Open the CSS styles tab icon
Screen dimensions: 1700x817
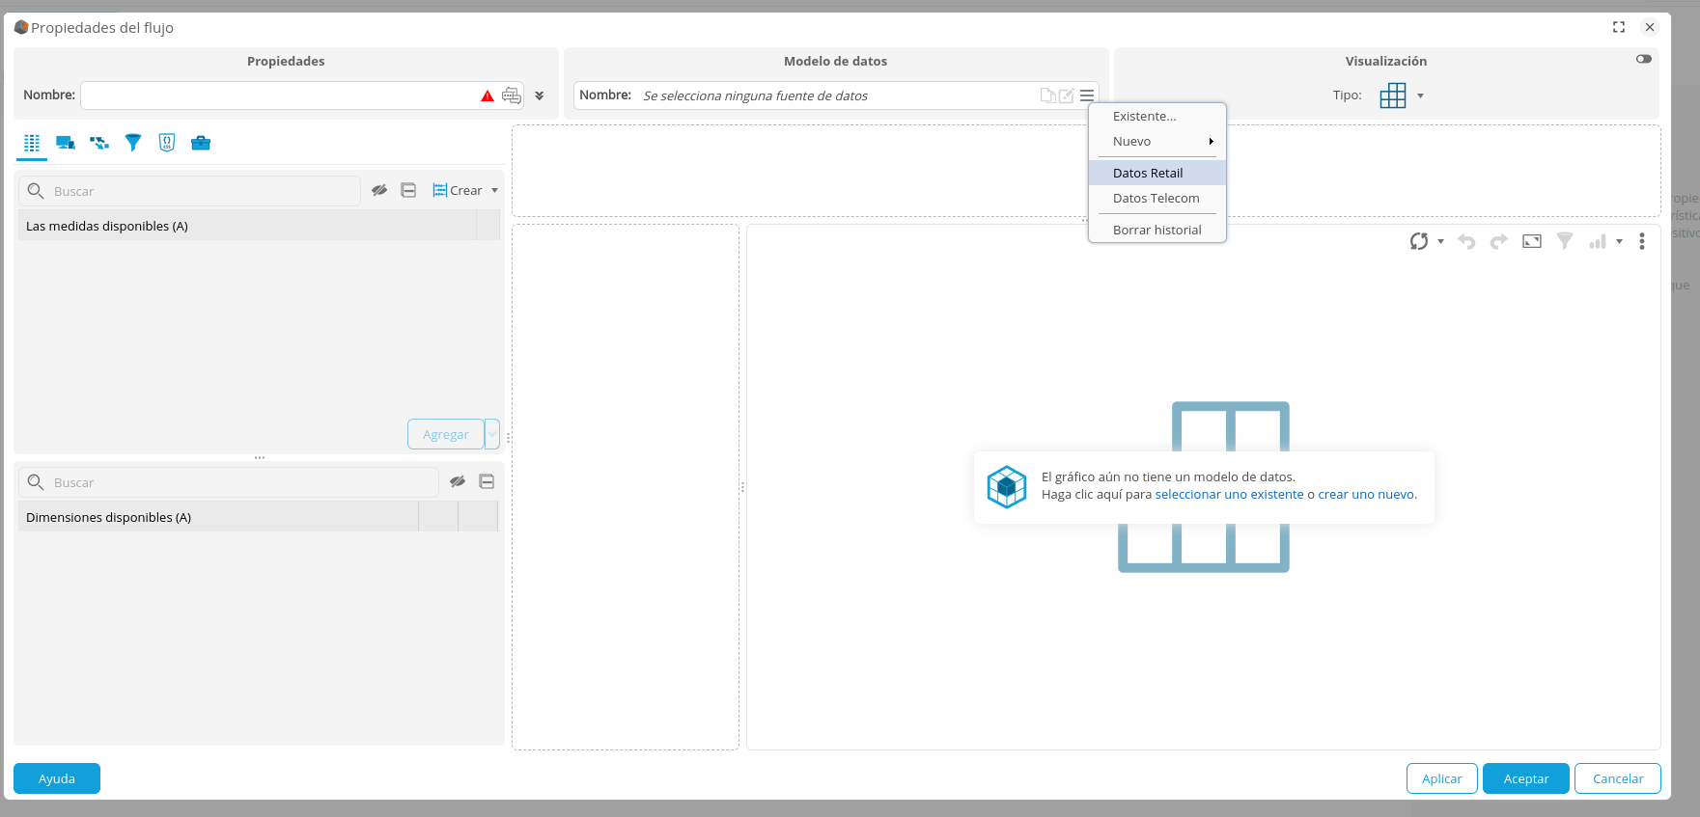(167, 143)
